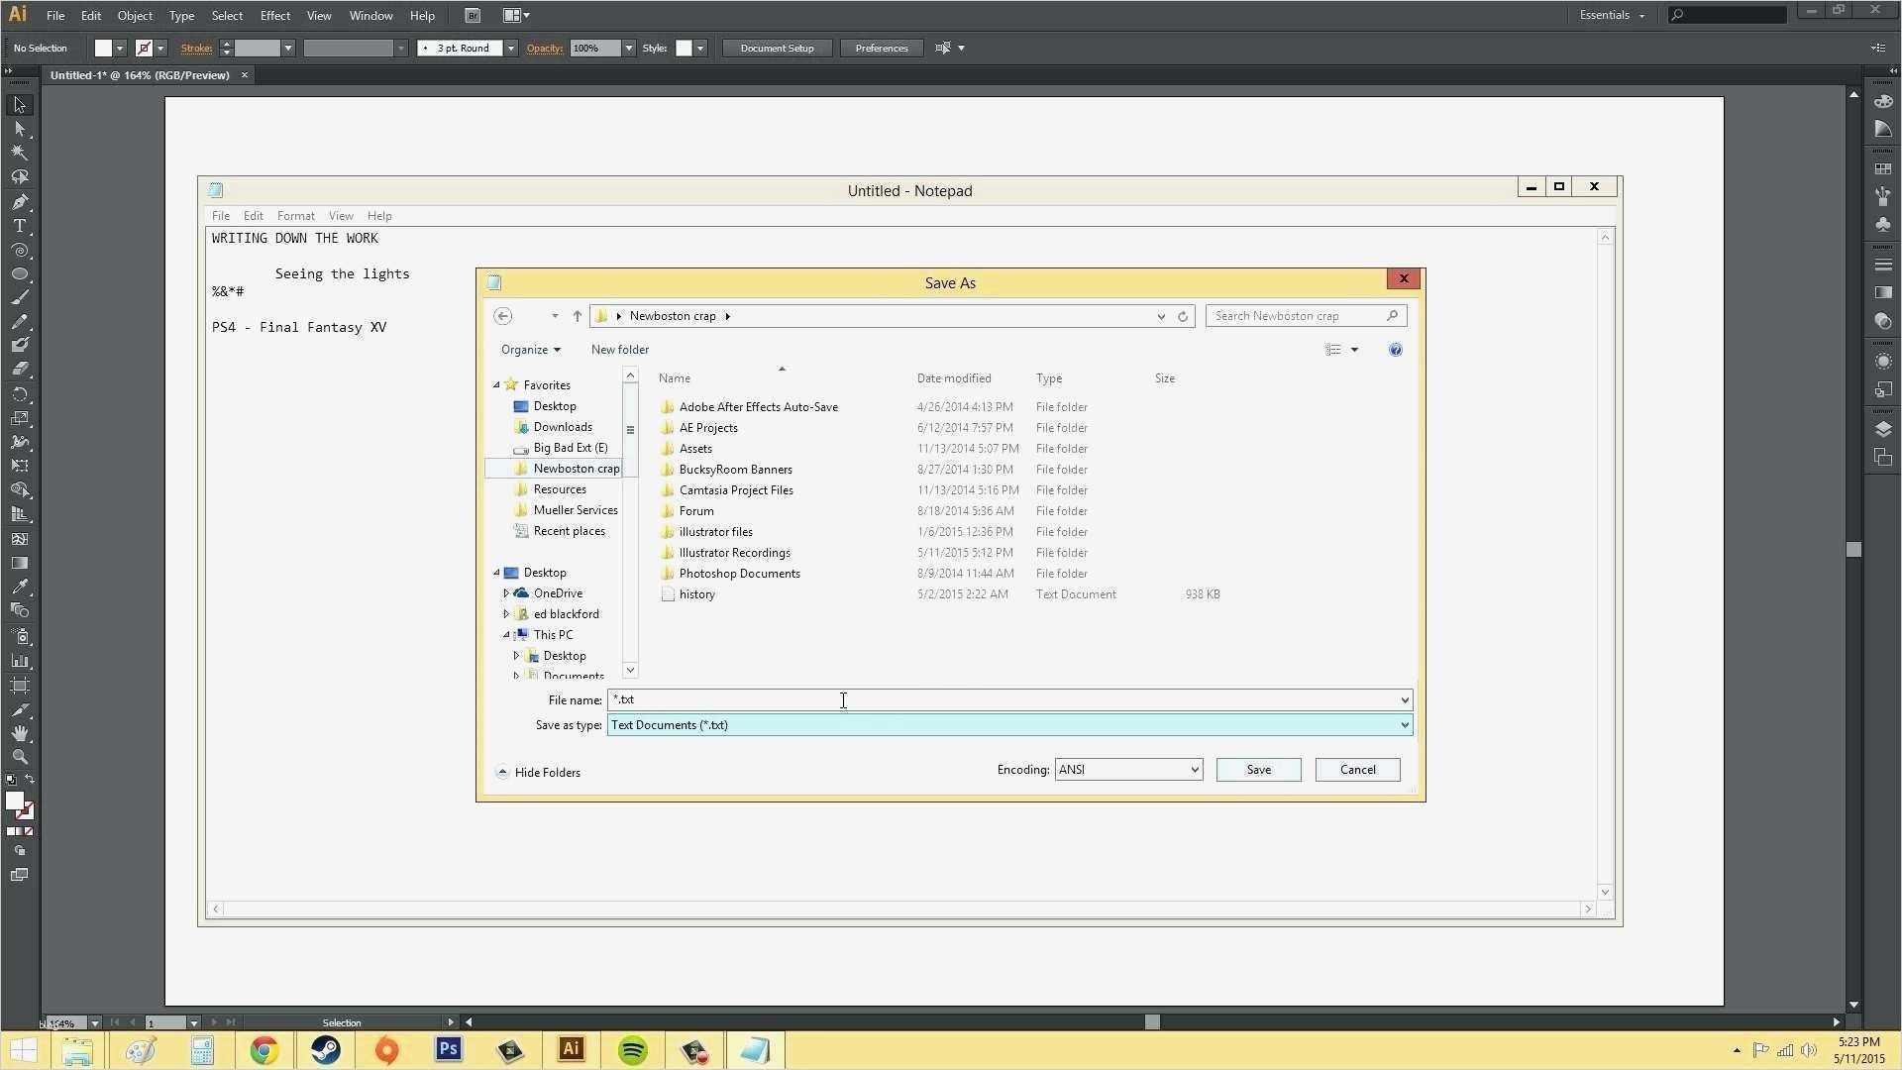This screenshot has width=1902, height=1070.
Task: Click the New folder button
Action: click(619, 350)
